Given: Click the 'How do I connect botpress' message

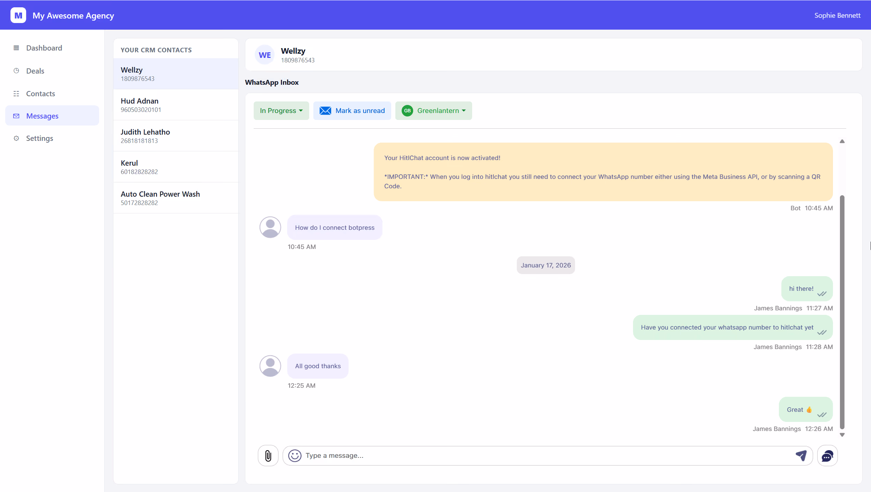Looking at the screenshot, I should coord(335,227).
